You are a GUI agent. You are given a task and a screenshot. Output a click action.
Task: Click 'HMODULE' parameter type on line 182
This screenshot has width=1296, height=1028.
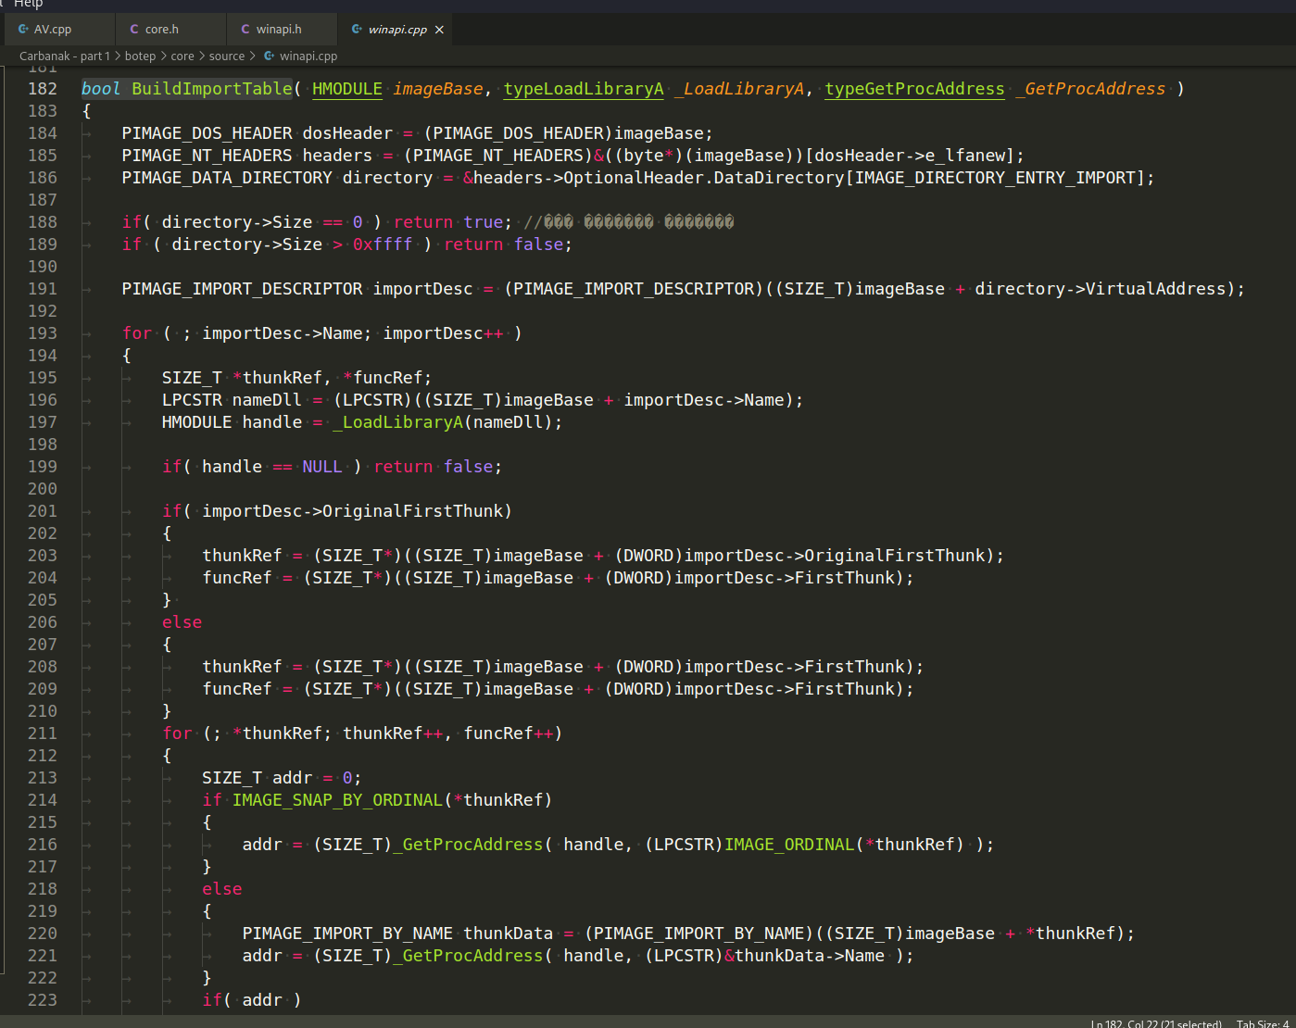347,89
